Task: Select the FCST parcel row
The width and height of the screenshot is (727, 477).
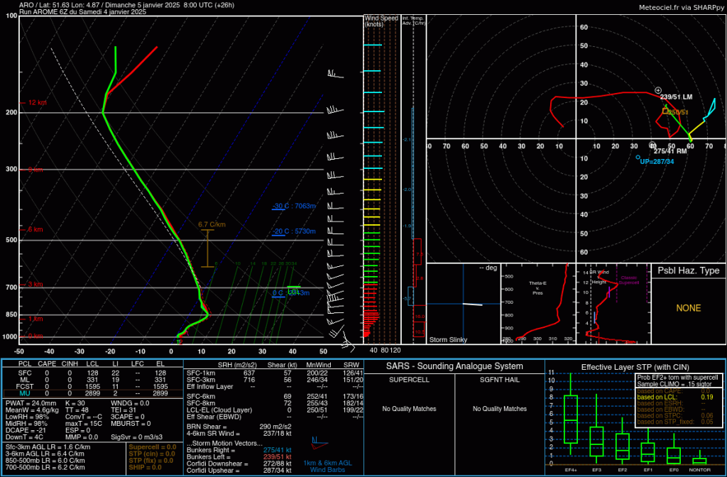Action: tap(93, 386)
